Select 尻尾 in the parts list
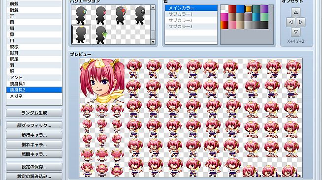Image resolution: width=322 pixels, height=180 pixels. point(34,59)
